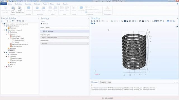The height and width of the screenshot is (100, 179).
Task: Click the forward arrow in Model Builder toolbar
Action: (5, 21)
